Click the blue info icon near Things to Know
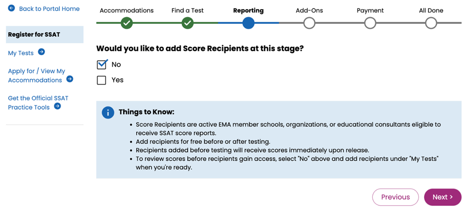 click(x=108, y=113)
